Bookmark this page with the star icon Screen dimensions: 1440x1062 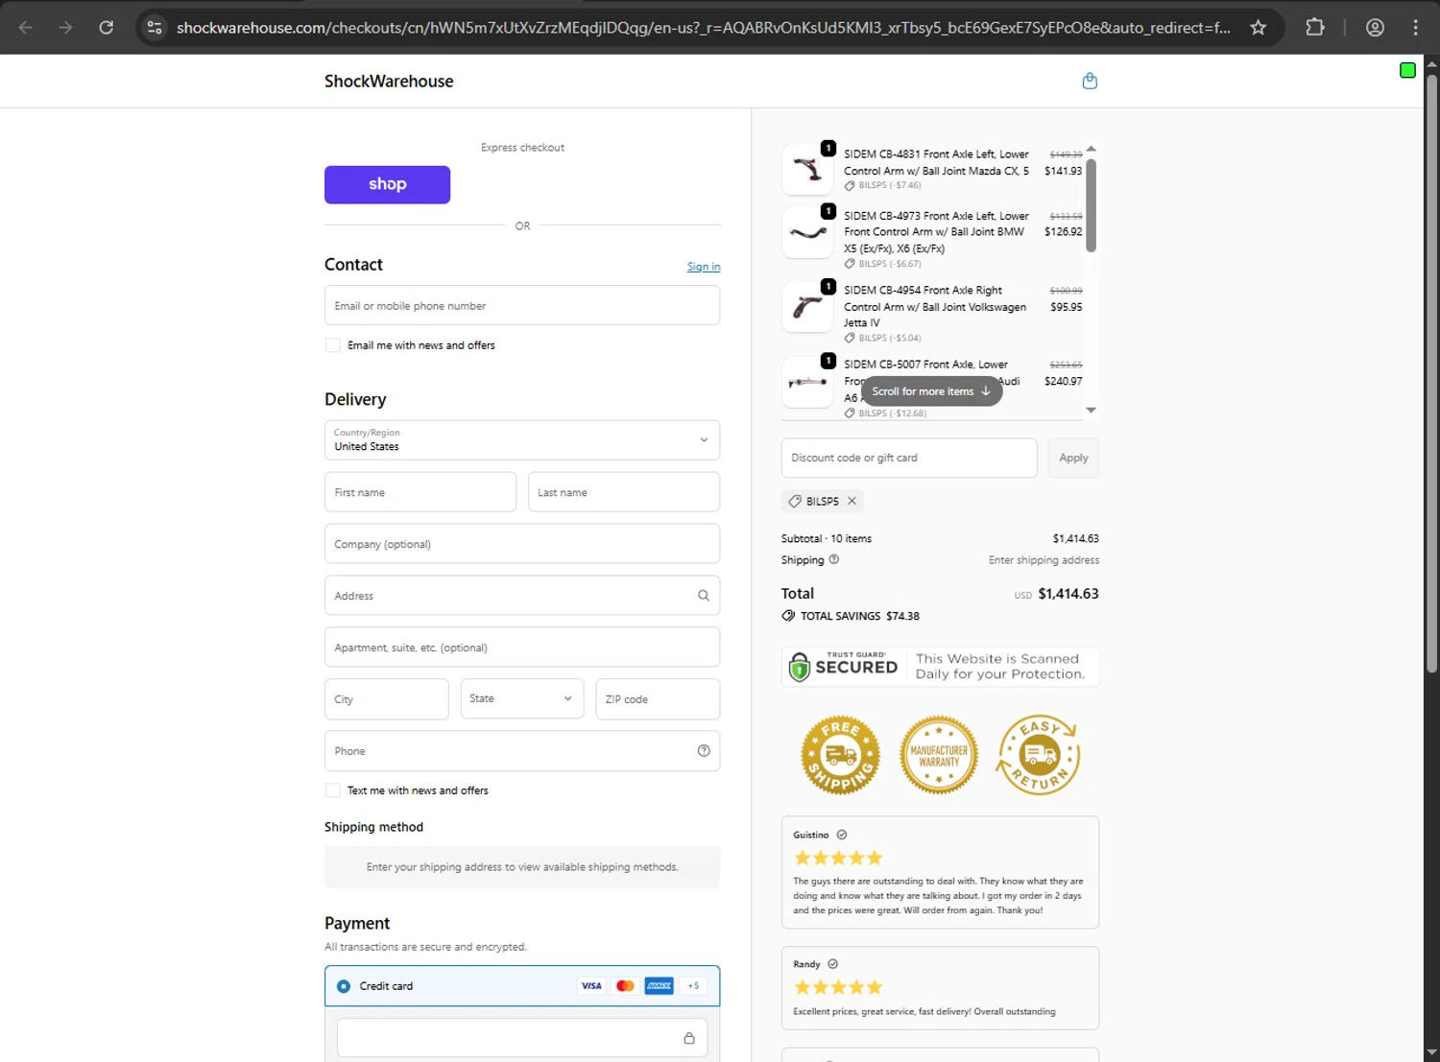coord(1259,28)
